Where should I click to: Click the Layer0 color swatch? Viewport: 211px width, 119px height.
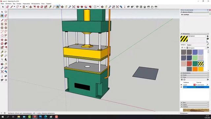(x=195, y=85)
